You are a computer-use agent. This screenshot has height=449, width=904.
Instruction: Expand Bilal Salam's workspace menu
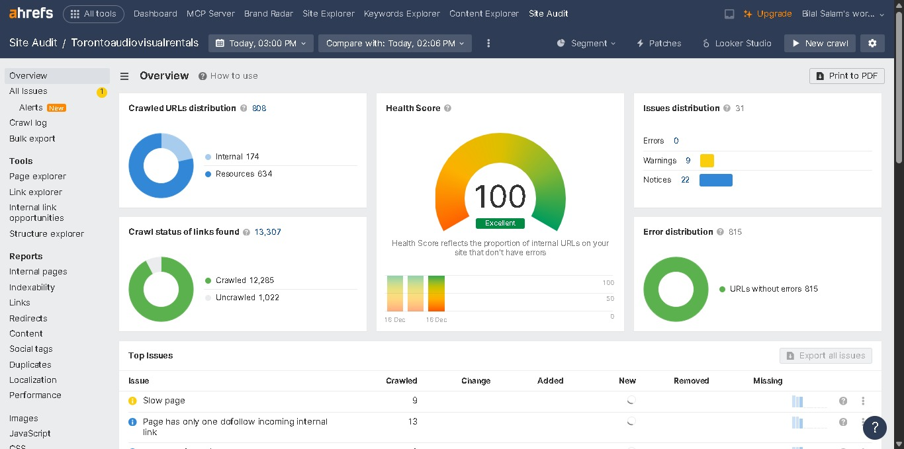pyautogui.click(x=842, y=13)
